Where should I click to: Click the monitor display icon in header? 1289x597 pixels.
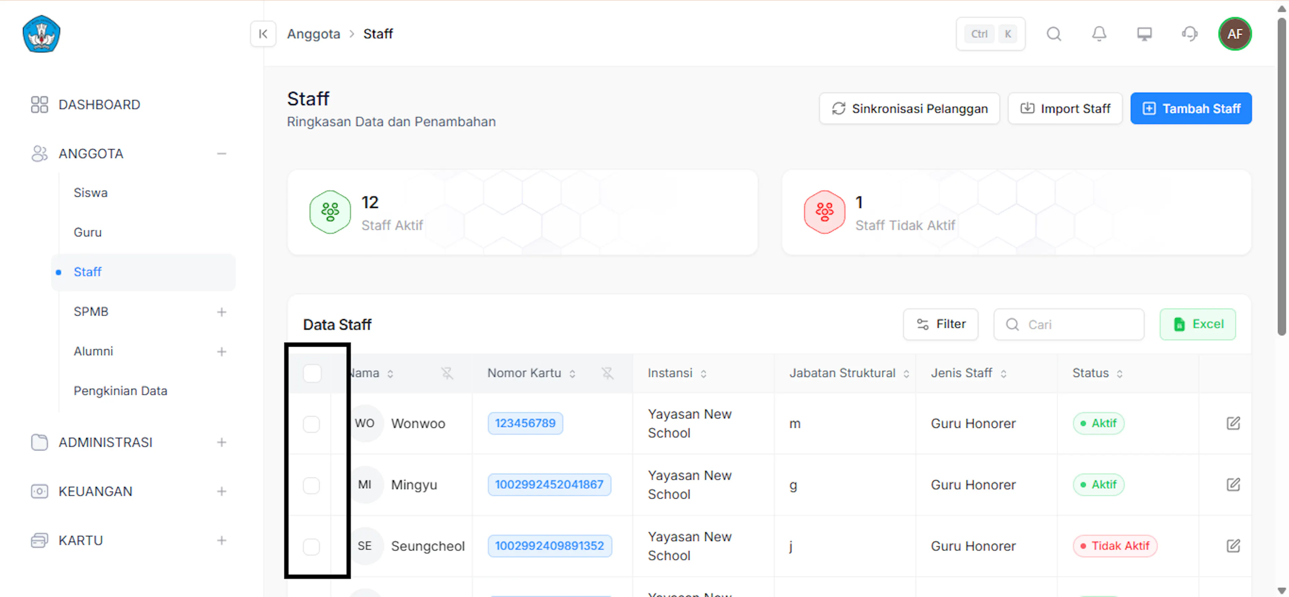(x=1144, y=34)
